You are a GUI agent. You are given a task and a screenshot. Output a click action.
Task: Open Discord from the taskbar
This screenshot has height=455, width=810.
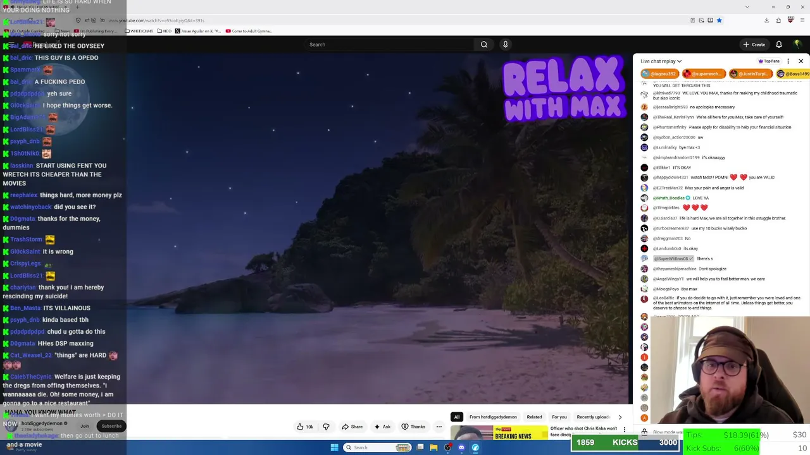[x=461, y=447]
